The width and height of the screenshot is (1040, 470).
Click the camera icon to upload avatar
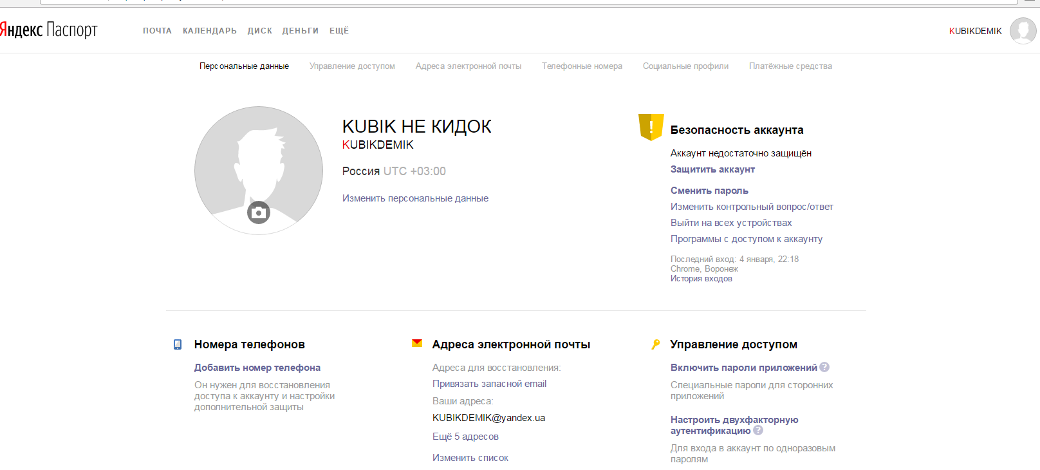[x=259, y=212]
